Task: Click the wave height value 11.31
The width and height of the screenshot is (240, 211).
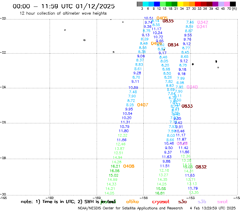Action: 125,122
